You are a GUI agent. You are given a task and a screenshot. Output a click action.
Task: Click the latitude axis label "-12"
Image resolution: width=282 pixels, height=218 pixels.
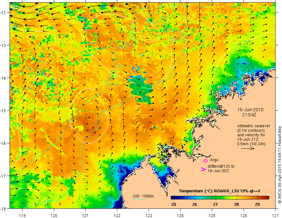[4, 13]
